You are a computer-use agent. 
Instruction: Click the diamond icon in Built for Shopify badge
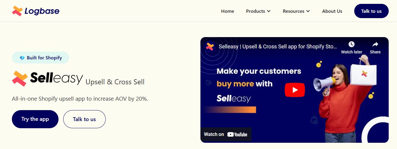[x=22, y=58]
